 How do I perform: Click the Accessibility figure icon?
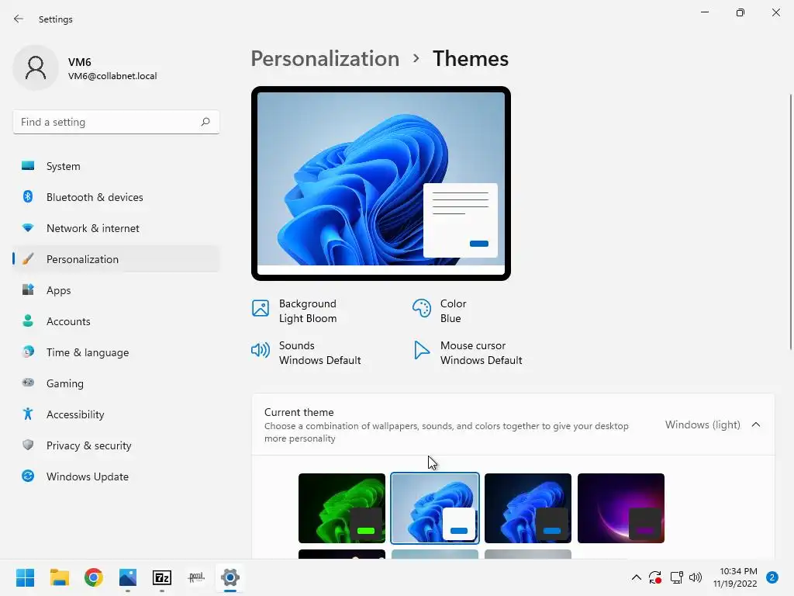click(28, 414)
